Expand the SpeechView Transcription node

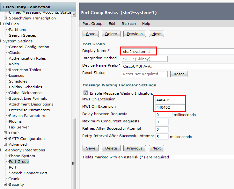(5, 18)
